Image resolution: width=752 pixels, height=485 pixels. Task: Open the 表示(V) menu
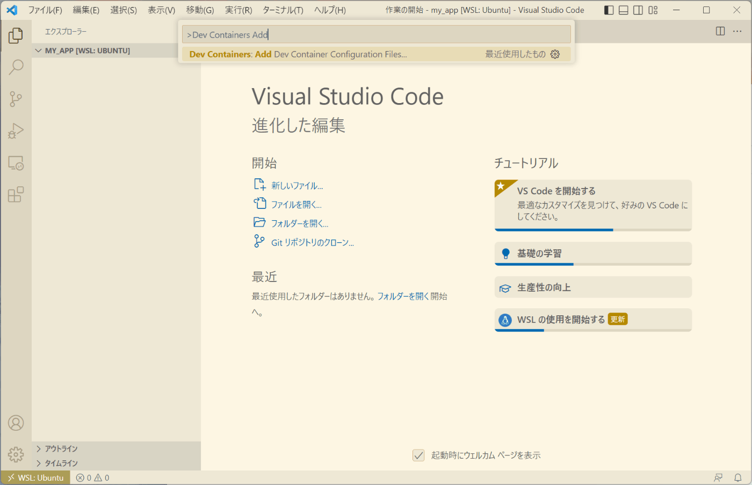(162, 10)
